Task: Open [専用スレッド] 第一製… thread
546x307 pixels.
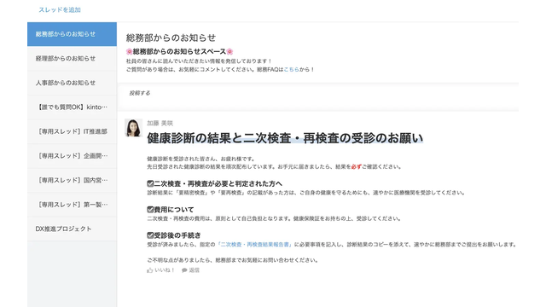Action: coord(72,205)
